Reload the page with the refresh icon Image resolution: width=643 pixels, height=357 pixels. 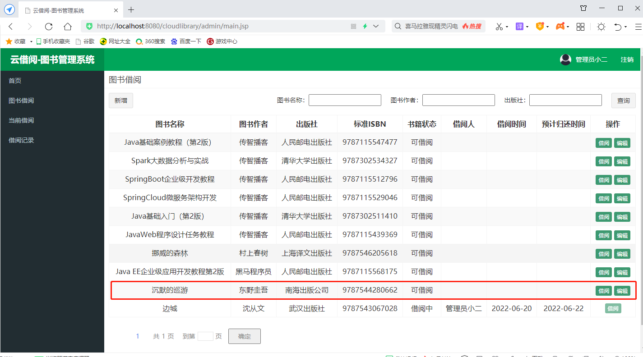pyautogui.click(x=49, y=27)
